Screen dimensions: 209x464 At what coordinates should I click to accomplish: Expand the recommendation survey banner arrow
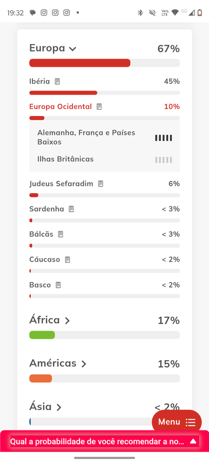[x=193, y=441]
